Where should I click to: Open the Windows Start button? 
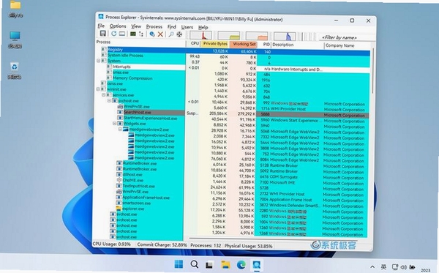[179, 264]
